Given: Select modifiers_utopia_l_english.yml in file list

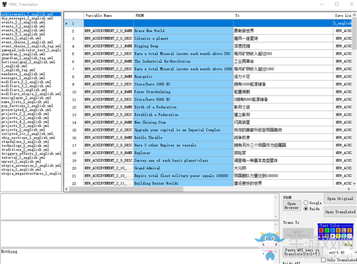Looking at the screenshot, I should click(x=31, y=93).
